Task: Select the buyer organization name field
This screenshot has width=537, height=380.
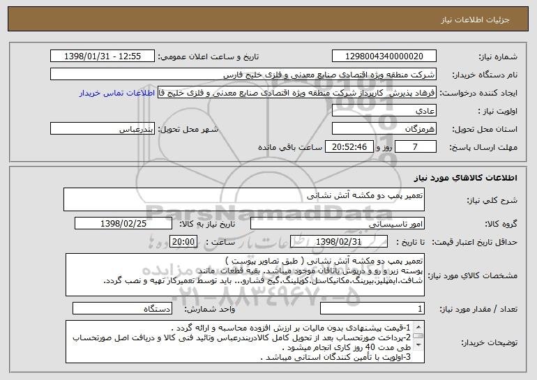Action: (x=243, y=75)
